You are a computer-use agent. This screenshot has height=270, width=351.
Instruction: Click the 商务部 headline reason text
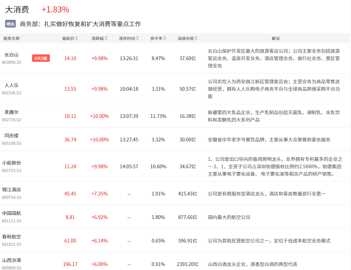click(x=81, y=24)
